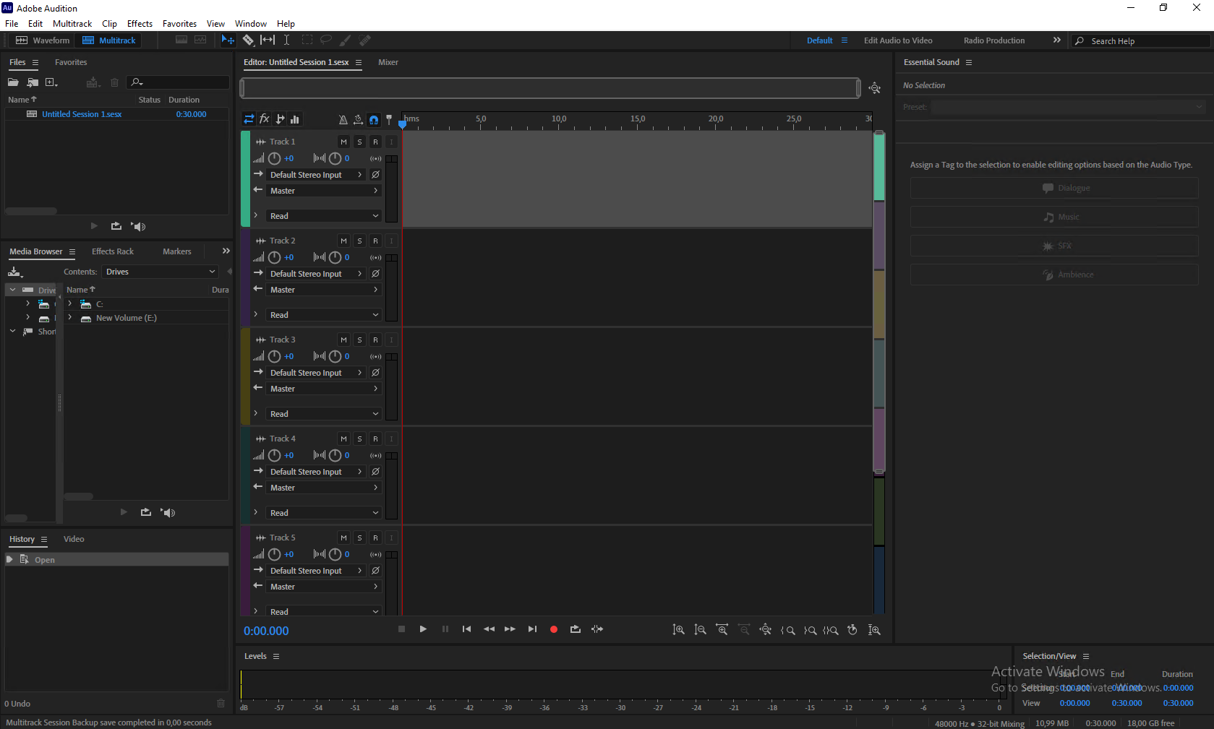This screenshot has height=729, width=1214.
Task: Move playhead to previous marker
Action: [467, 629]
